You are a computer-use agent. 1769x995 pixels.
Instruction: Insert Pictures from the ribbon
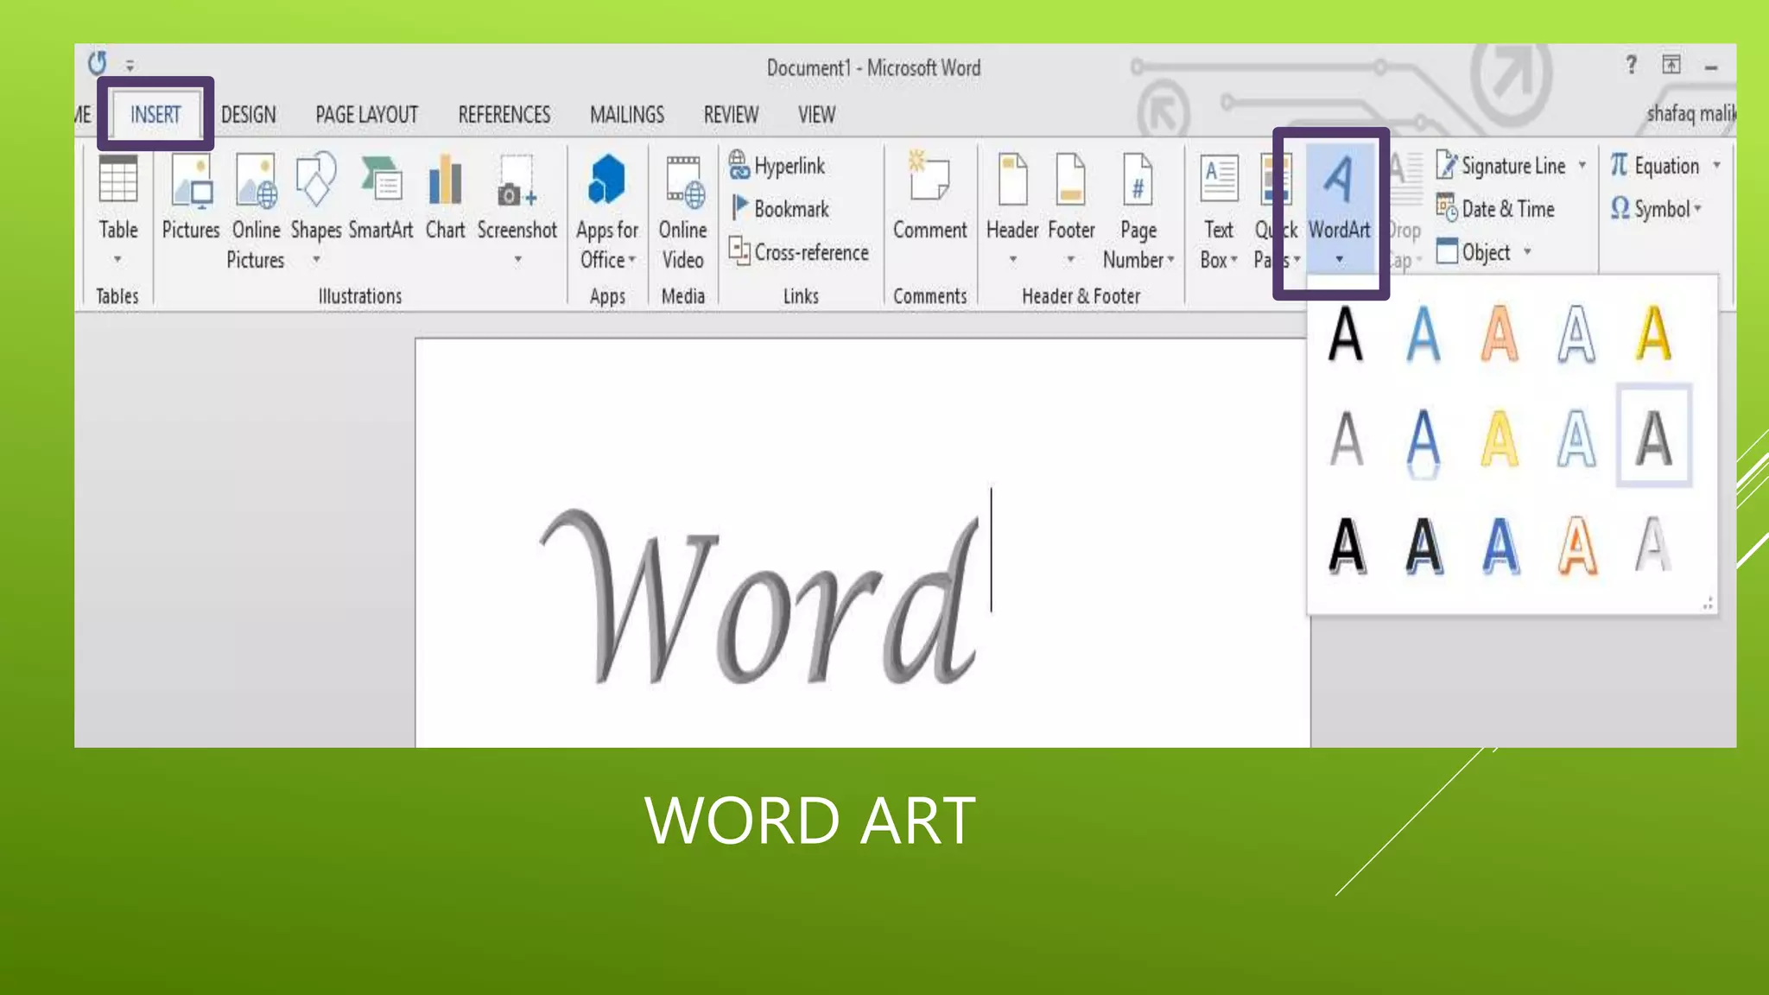click(191, 199)
